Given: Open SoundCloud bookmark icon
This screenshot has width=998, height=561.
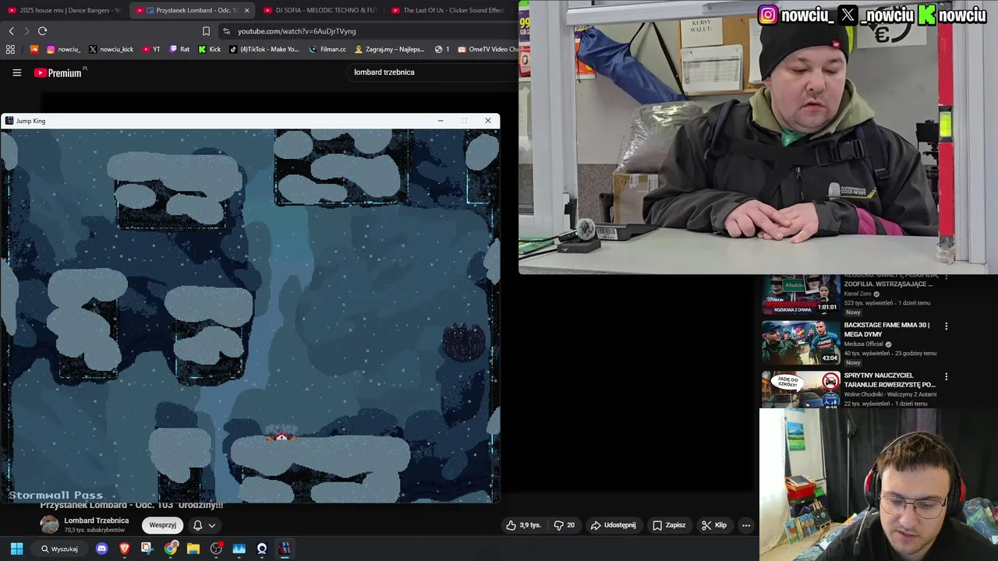Looking at the screenshot, I should point(34,49).
